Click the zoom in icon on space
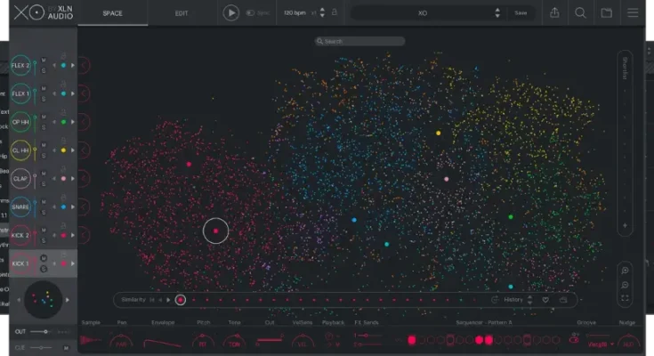This screenshot has height=356, width=654. tap(626, 270)
